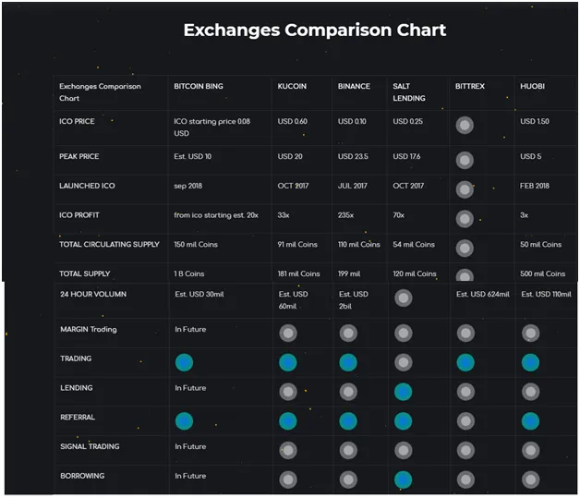Click the blue TRADING dot for Bitcoin Bing

click(x=184, y=362)
